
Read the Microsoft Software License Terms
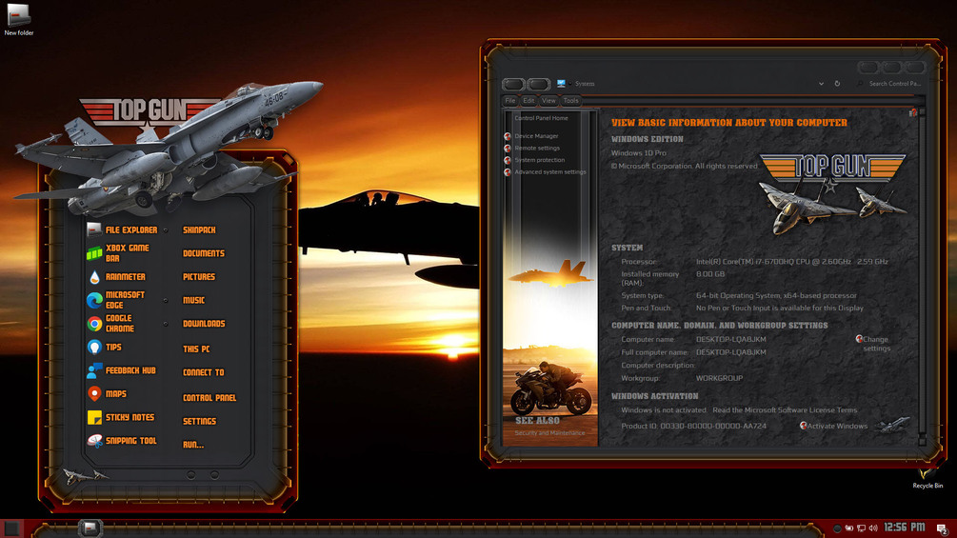click(785, 409)
